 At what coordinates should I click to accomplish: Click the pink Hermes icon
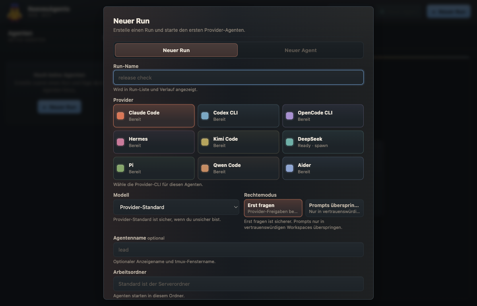pos(120,142)
